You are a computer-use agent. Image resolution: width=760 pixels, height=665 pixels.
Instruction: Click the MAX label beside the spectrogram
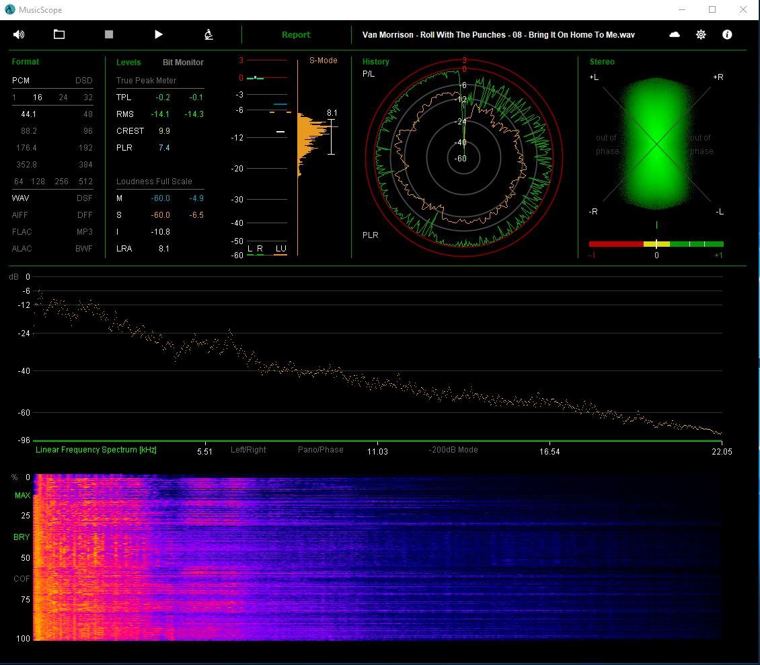[x=22, y=496]
